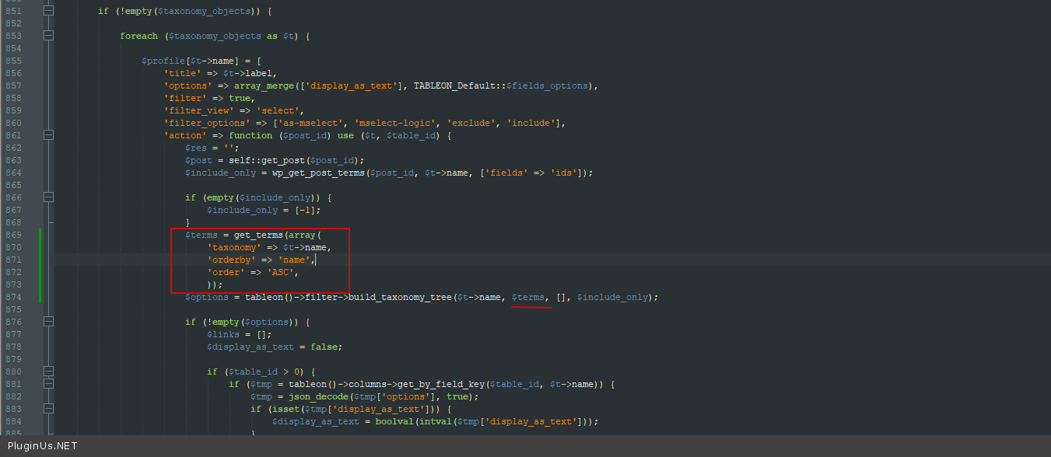Click the PluginUs.NET watermark text
Viewport: 1051px width, 457px height.
pyautogui.click(x=43, y=445)
